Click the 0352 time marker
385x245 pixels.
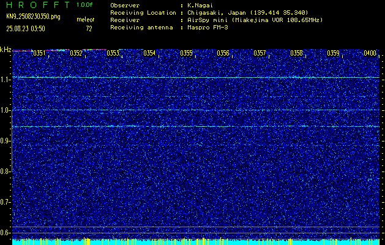76,53
